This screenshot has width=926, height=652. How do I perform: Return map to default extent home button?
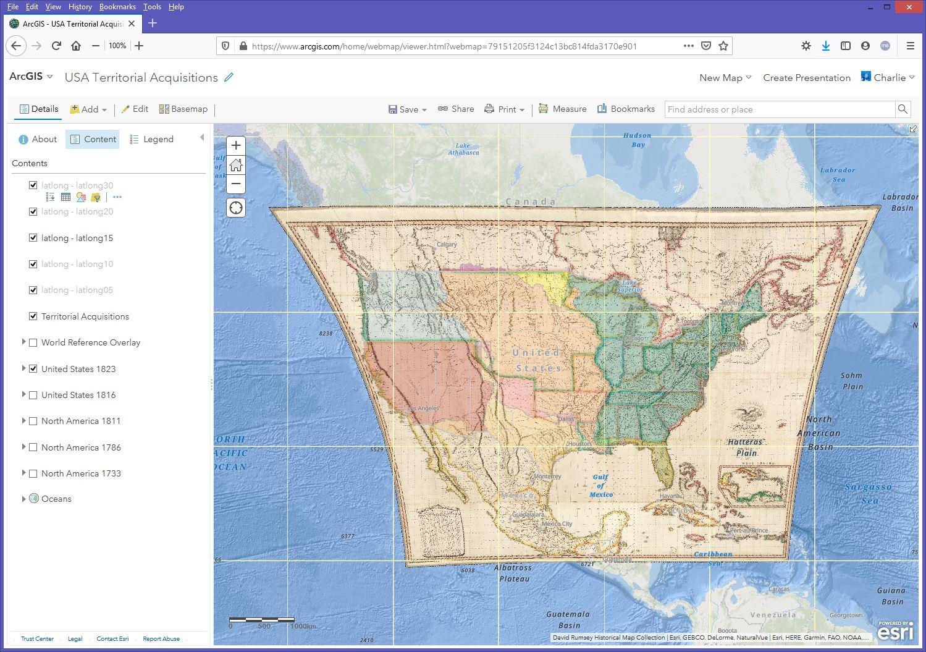coord(236,165)
